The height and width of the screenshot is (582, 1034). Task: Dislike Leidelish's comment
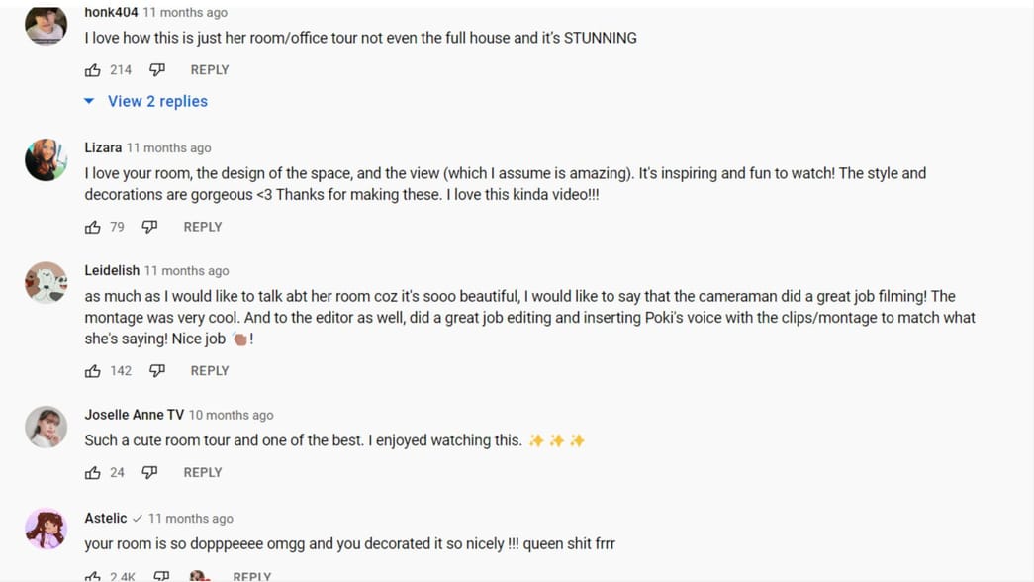(157, 371)
